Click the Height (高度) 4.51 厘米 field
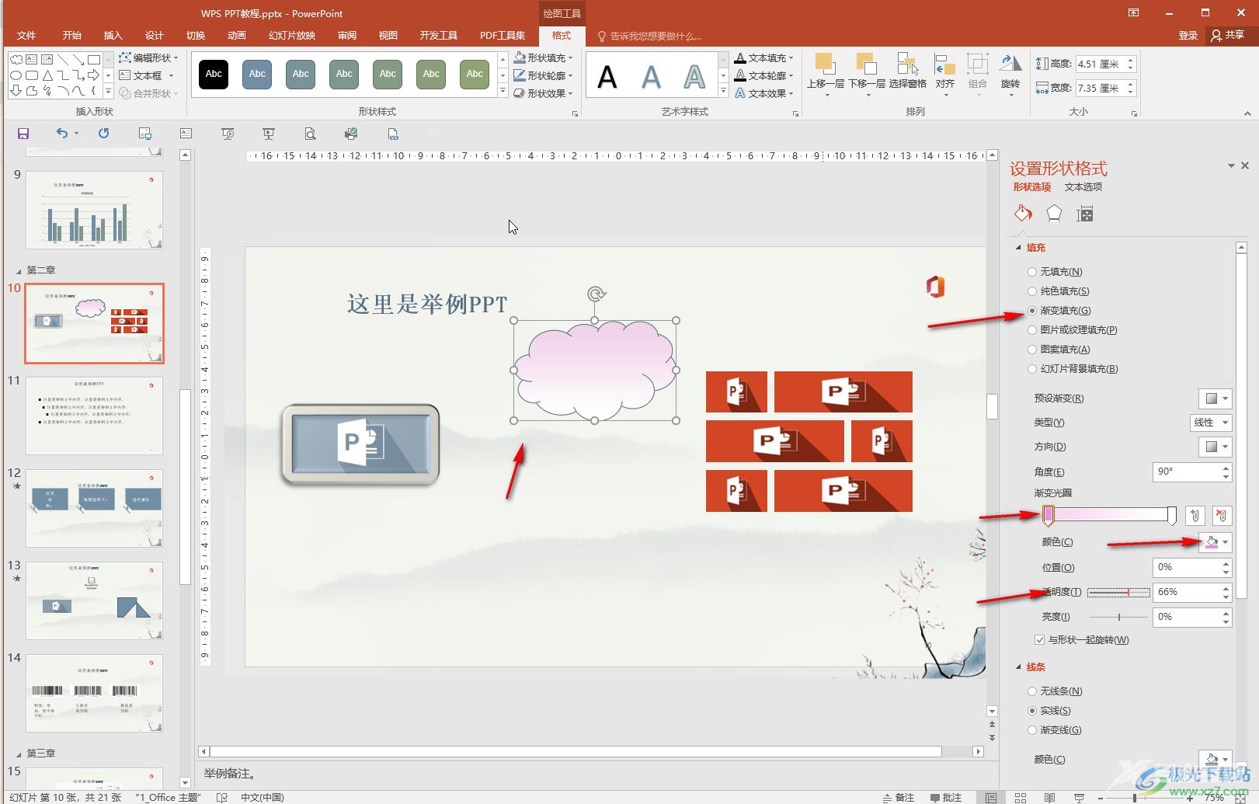The height and width of the screenshot is (804, 1259). [1101, 64]
